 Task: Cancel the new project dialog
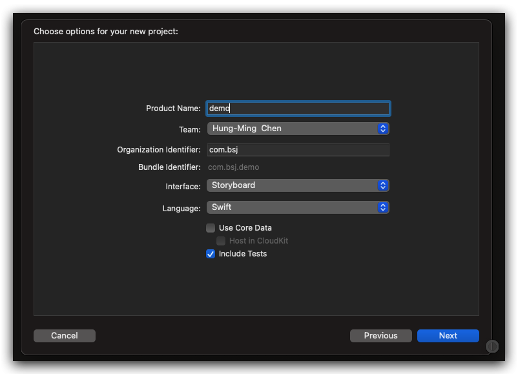click(x=65, y=336)
